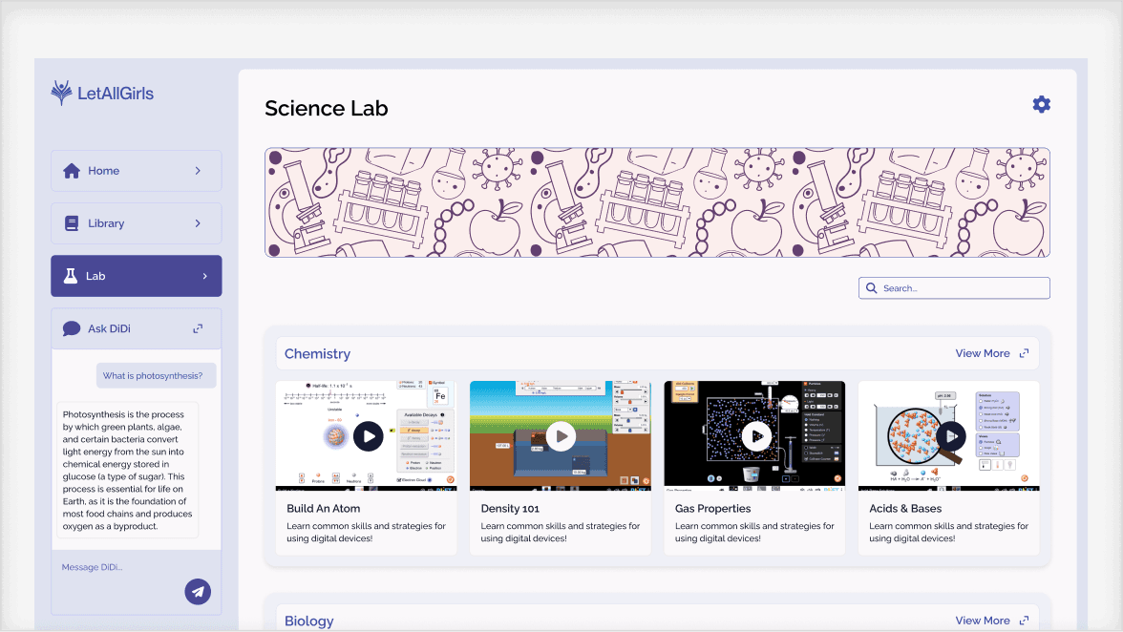Go to Home in sidebar
1123x632 pixels.
point(136,170)
